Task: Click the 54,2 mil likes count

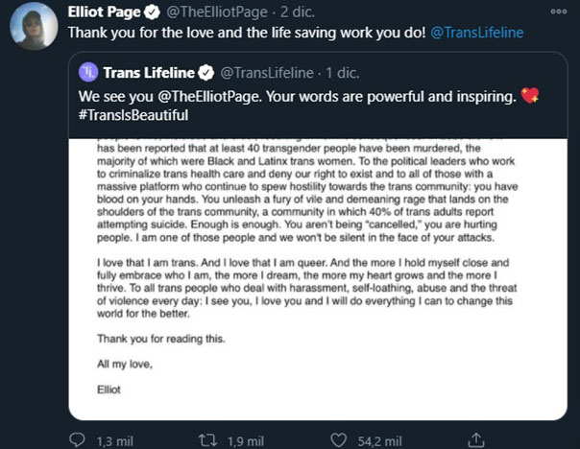Action: pyautogui.click(x=380, y=441)
